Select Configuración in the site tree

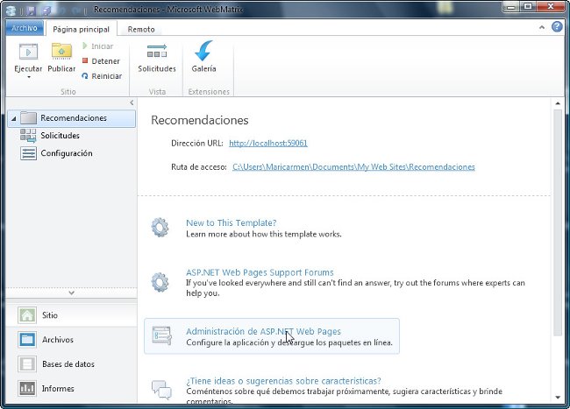coord(66,153)
